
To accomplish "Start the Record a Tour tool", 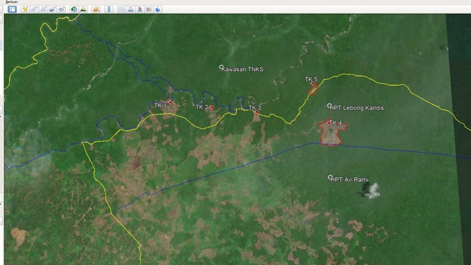I will (x=62, y=9).
